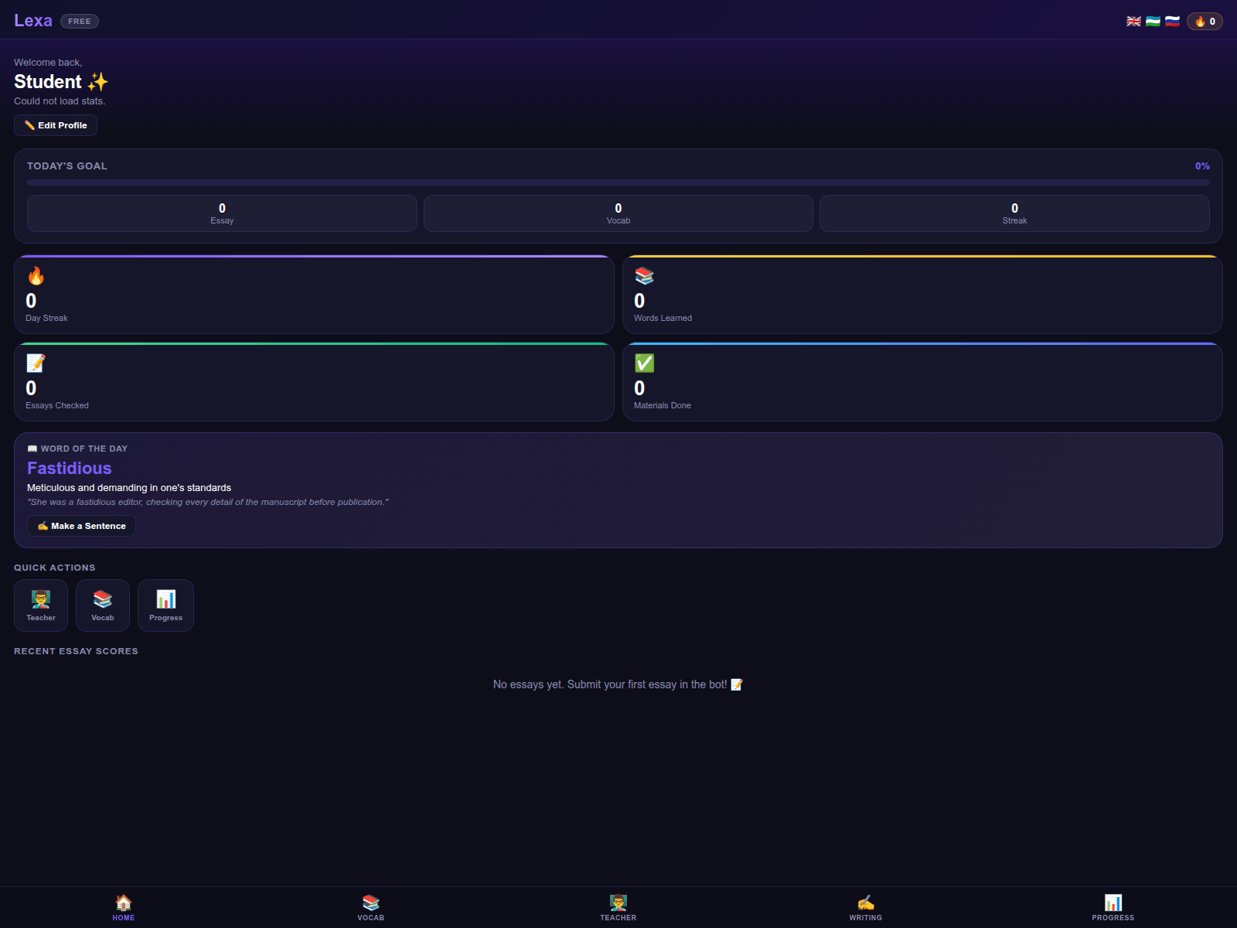Go to Progress tab in bottom navigation
This screenshot has height=928, width=1237.
(1113, 908)
